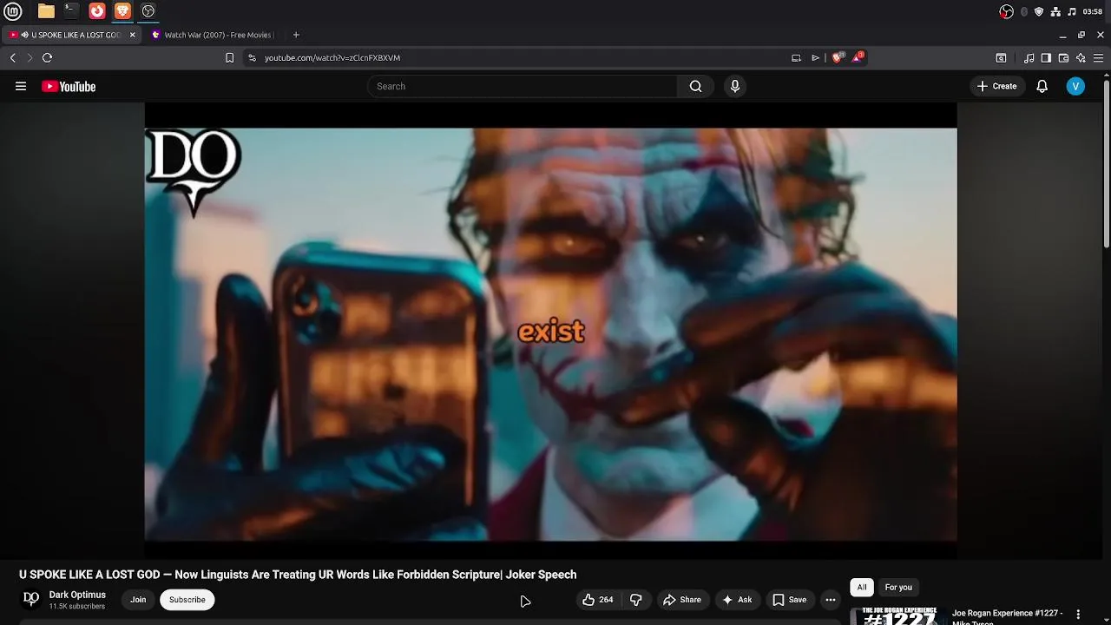Launch the terminal from the panel
Image resolution: width=1111 pixels, height=625 pixels.
[71, 11]
